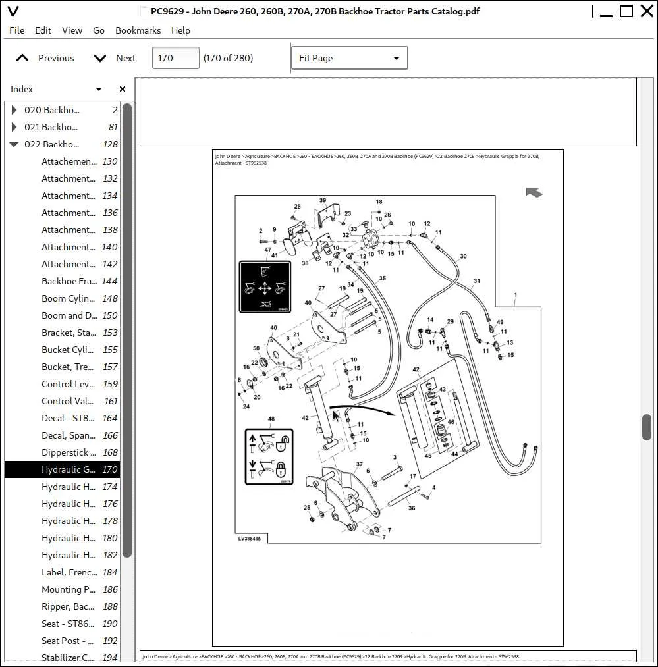Select the Decal - ST8... entry, page 164
The height and width of the screenshot is (667, 658).
(x=63, y=418)
